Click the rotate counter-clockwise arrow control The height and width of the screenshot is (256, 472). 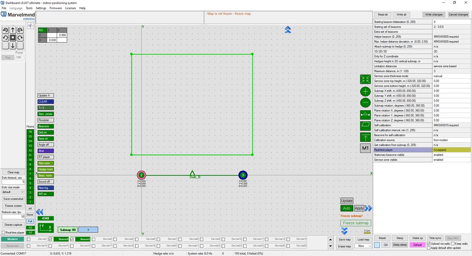tap(6, 38)
